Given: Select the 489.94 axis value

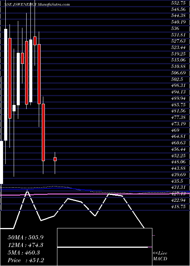Looking at the screenshot, I should [x=179, y=98].
